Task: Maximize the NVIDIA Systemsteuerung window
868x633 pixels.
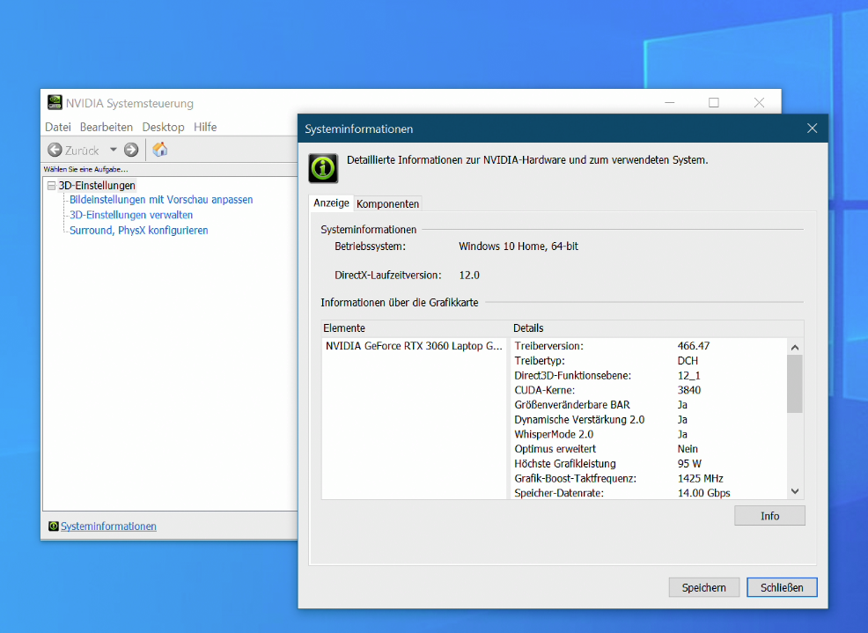Action: tap(714, 102)
